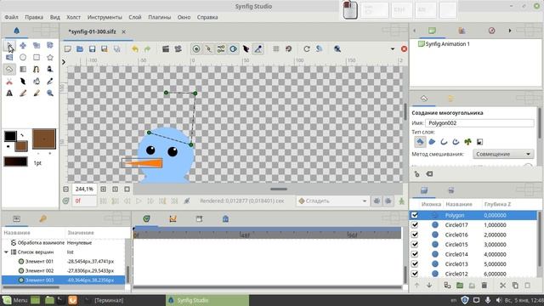The height and width of the screenshot is (306, 544).
Task: Click the Refresh canvas icon
Action: [307, 49]
